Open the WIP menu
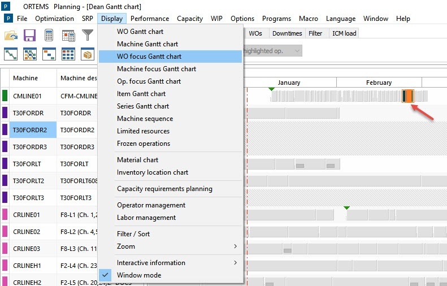This screenshot has height=286, width=447. [216, 19]
